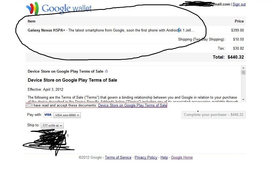Open the Privacy Policy footer link
Viewport: 273px width, 177px height.
(146, 157)
